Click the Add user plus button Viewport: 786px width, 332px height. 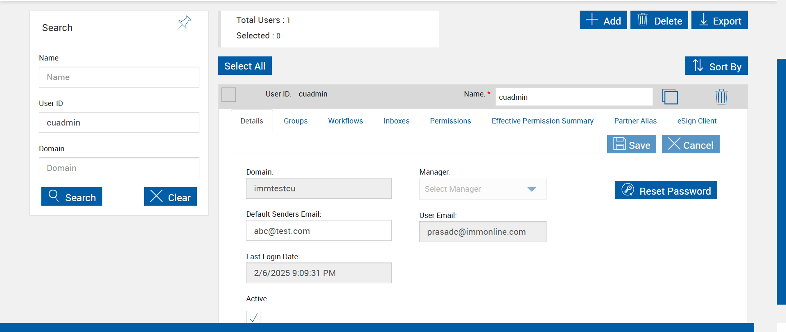(x=603, y=20)
